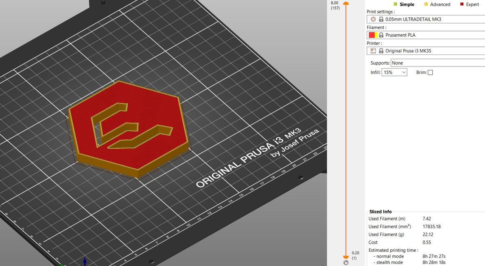Open the Supports dropdown showing None

tap(438, 63)
